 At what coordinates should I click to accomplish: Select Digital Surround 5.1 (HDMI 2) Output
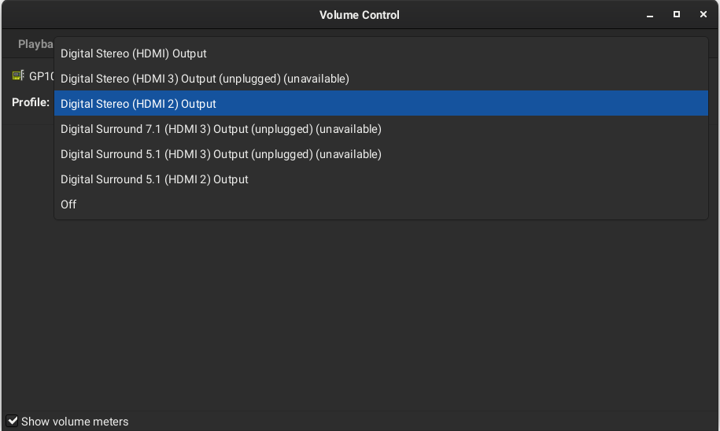pyautogui.click(x=381, y=179)
